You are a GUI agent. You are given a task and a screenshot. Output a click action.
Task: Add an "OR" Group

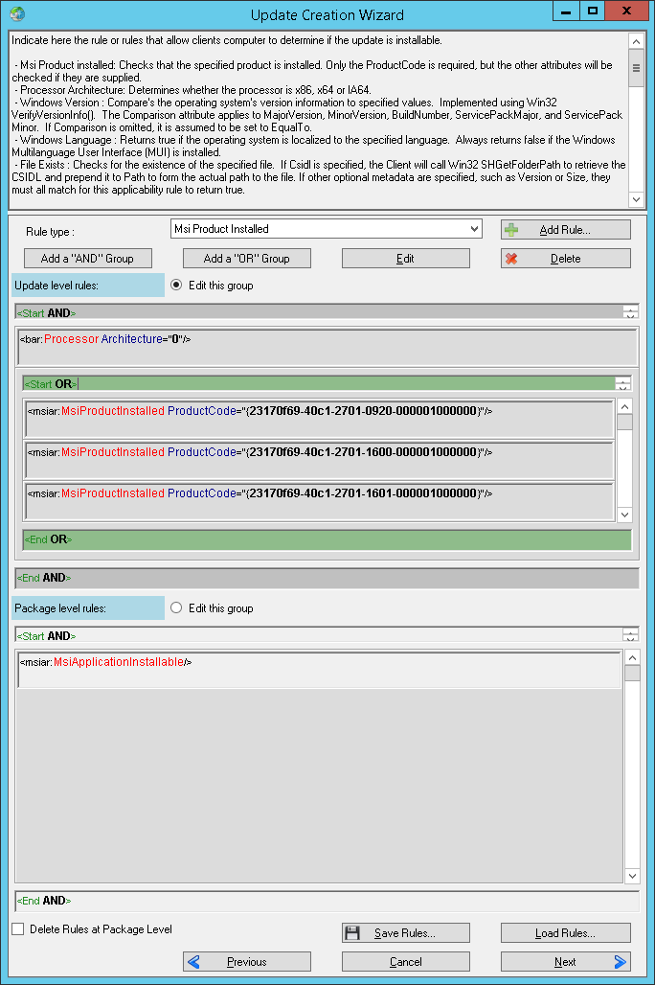tap(247, 258)
